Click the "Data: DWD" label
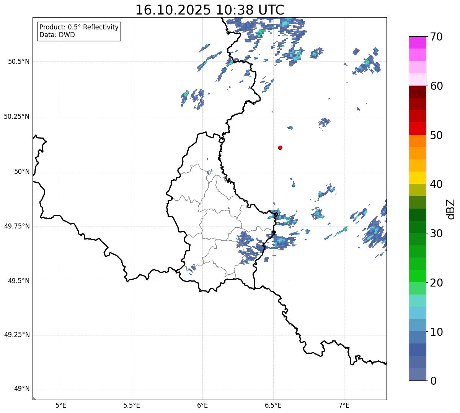Image resolution: width=460 pixels, height=413 pixels. point(57,35)
